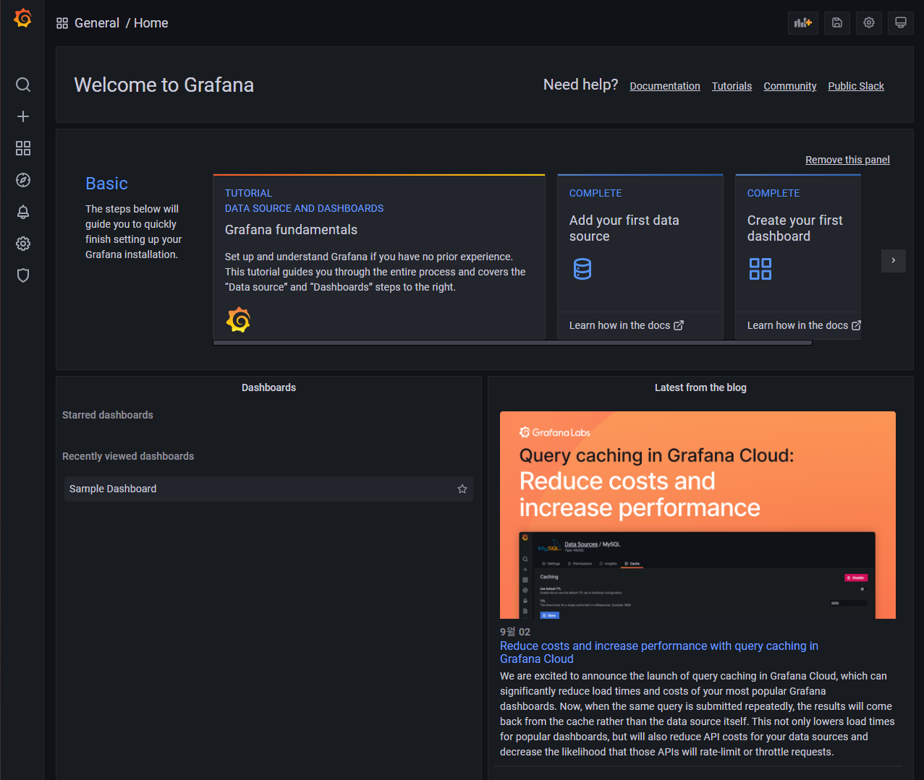Click the Basic heading
924x780 pixels.
click(x=106, y=184)
